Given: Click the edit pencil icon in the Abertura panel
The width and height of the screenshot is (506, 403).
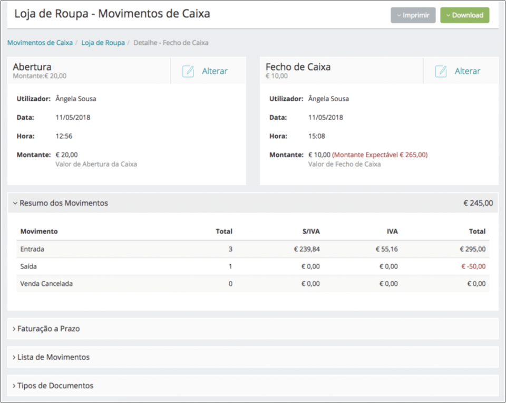Looking at the screenshot, I should click(188, 71).
